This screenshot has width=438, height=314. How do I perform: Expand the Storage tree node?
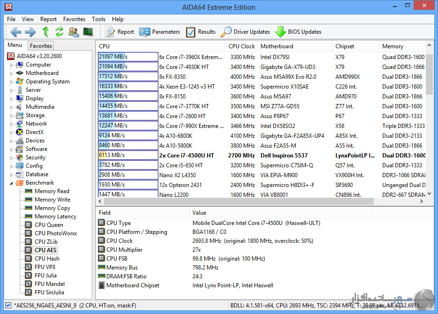point(12,116)
